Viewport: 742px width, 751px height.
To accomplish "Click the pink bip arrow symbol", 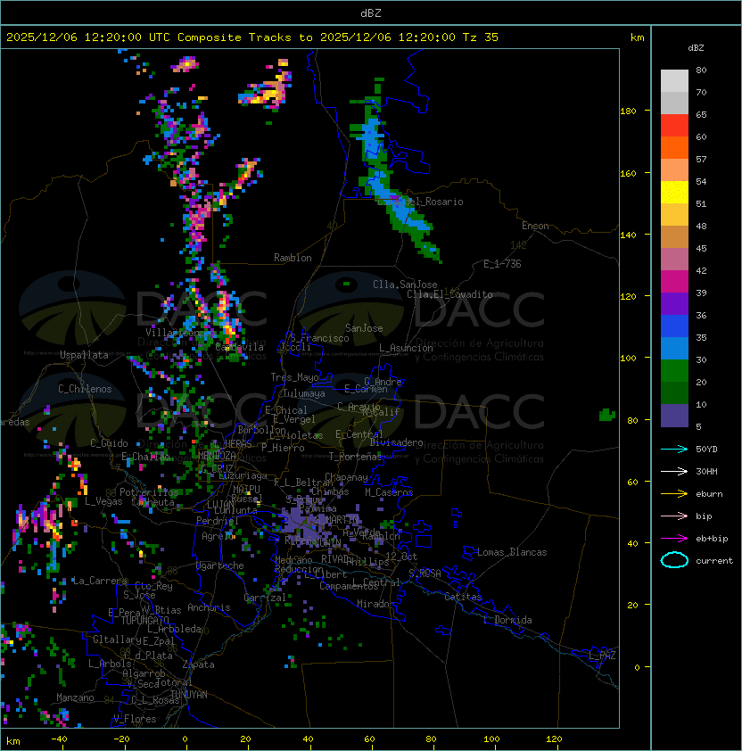I will pyautogui.click(x=674, y=516).
